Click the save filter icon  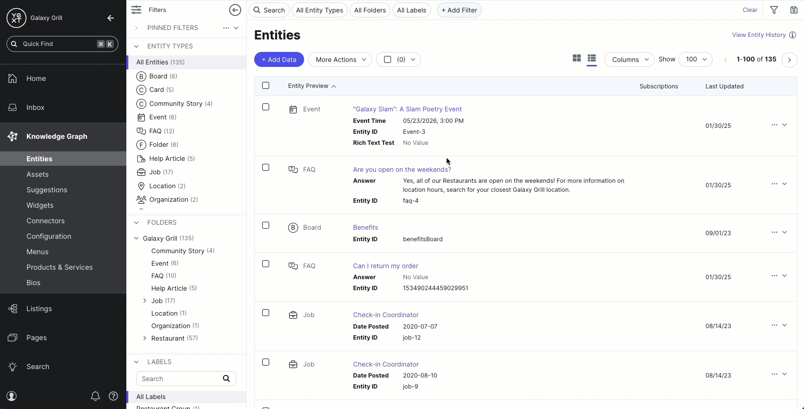click(794, 10)
